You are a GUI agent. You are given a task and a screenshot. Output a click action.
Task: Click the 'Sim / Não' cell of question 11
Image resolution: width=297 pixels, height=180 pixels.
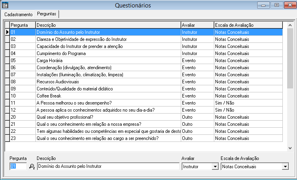point(248,103)
